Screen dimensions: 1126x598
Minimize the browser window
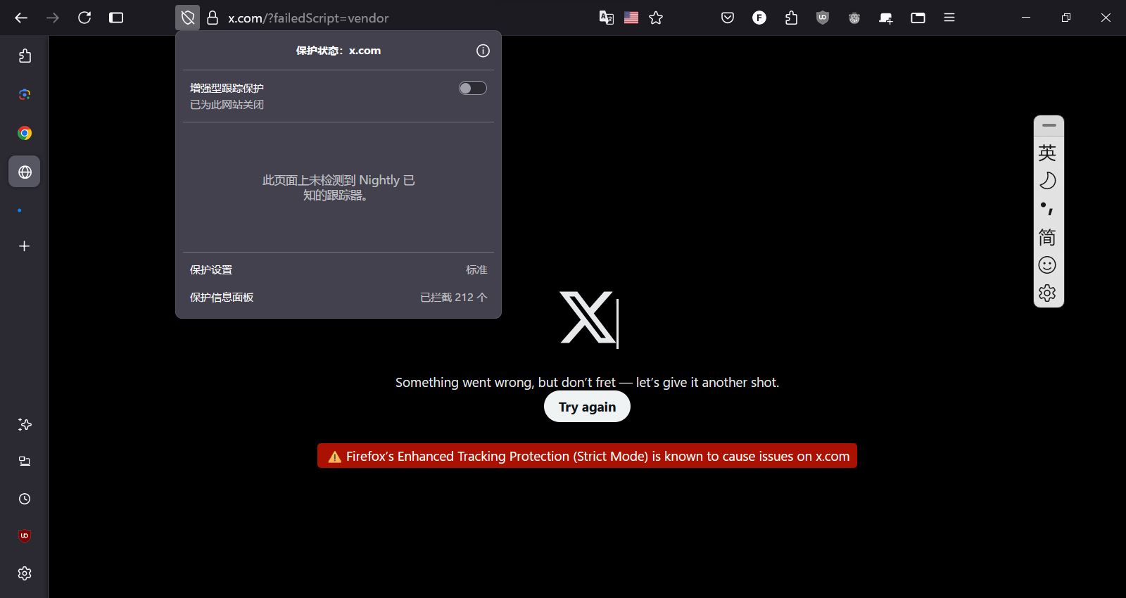click(x=1026, y=18)
